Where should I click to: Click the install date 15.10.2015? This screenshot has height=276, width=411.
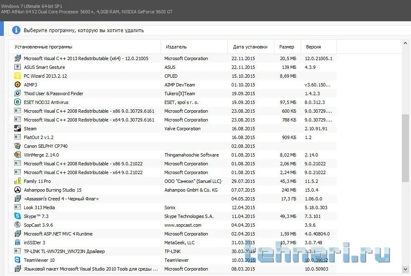(x=243, y=76)
